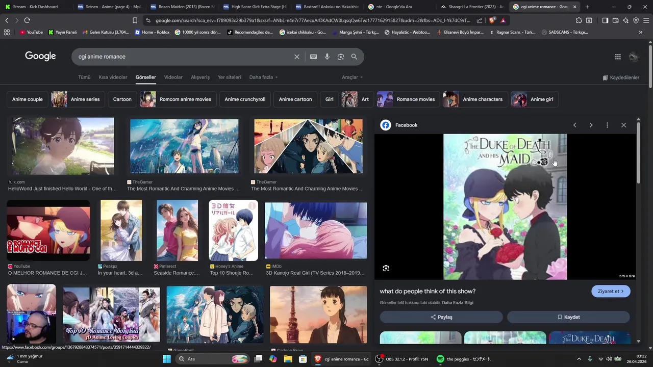653x367 pixels.
Task: Show more bookmarks with double chevron
Action: tap(641, 32)
